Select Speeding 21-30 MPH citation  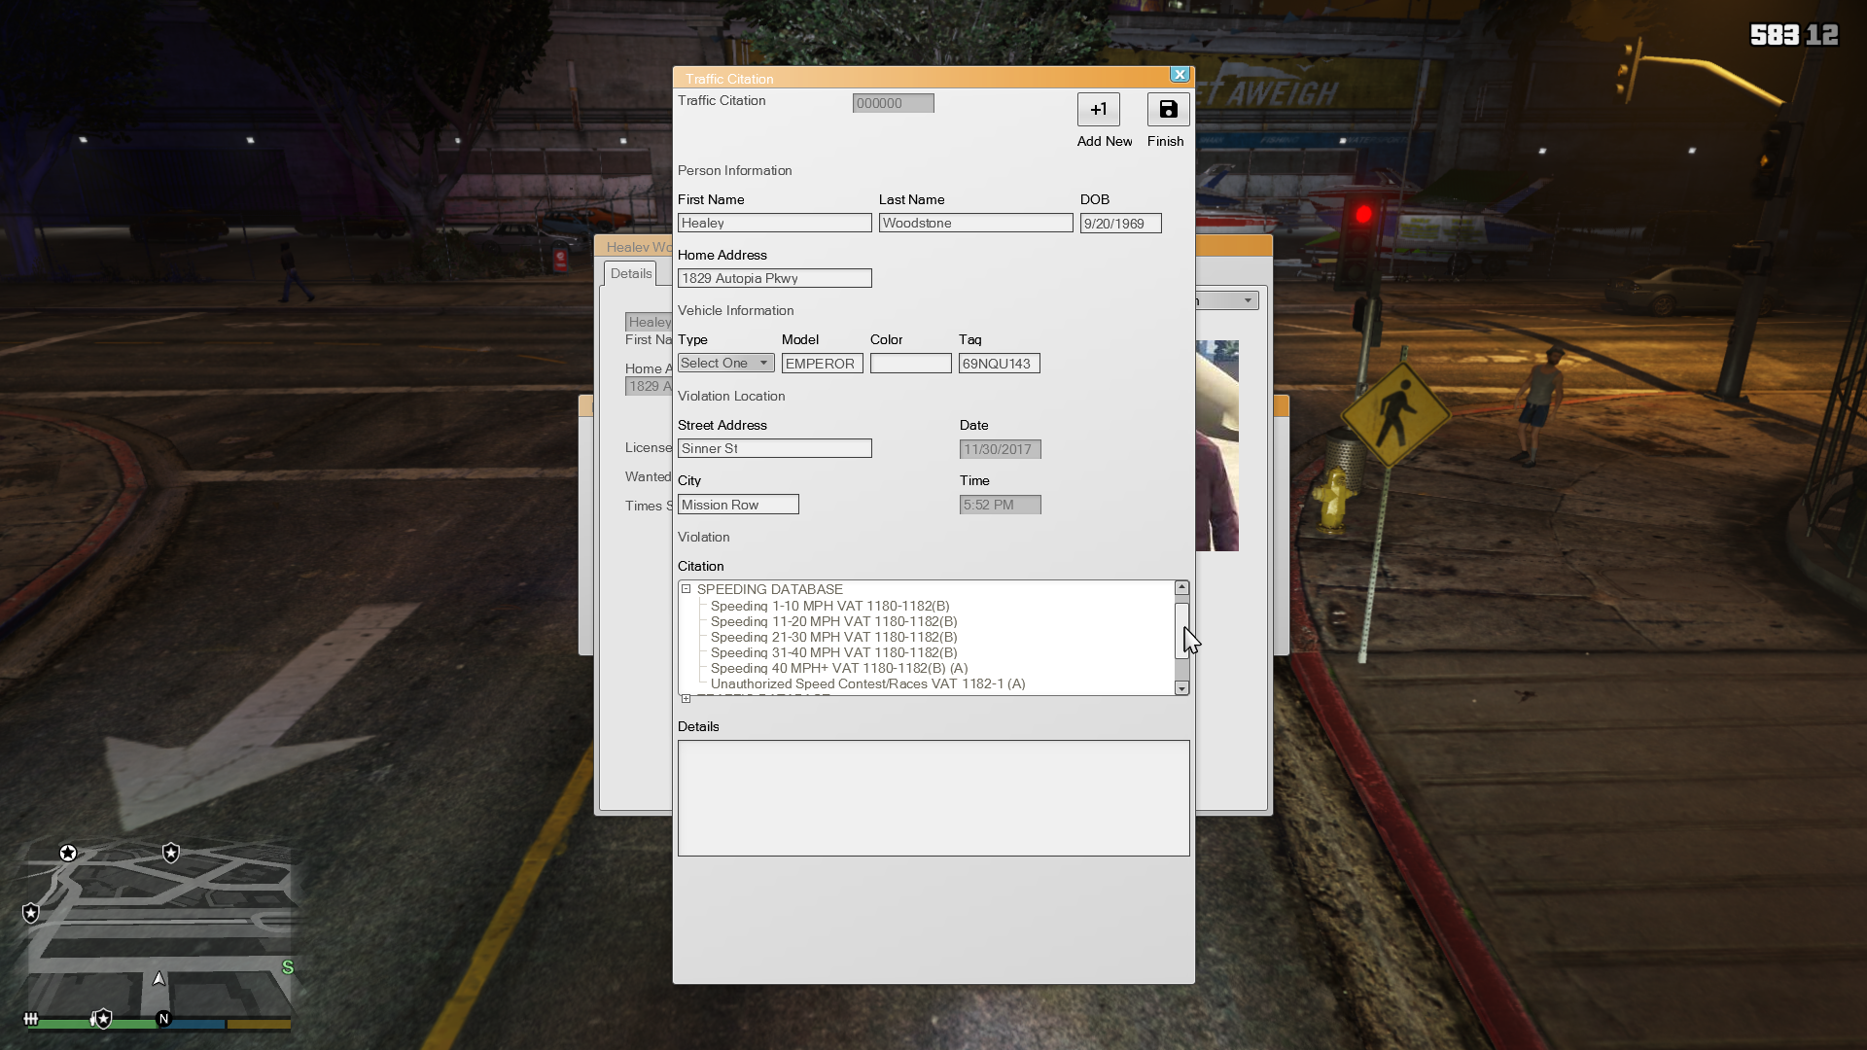click(833, 637)
